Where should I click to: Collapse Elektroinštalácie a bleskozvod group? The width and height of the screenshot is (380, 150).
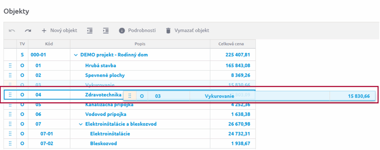[x=81, y=124]
